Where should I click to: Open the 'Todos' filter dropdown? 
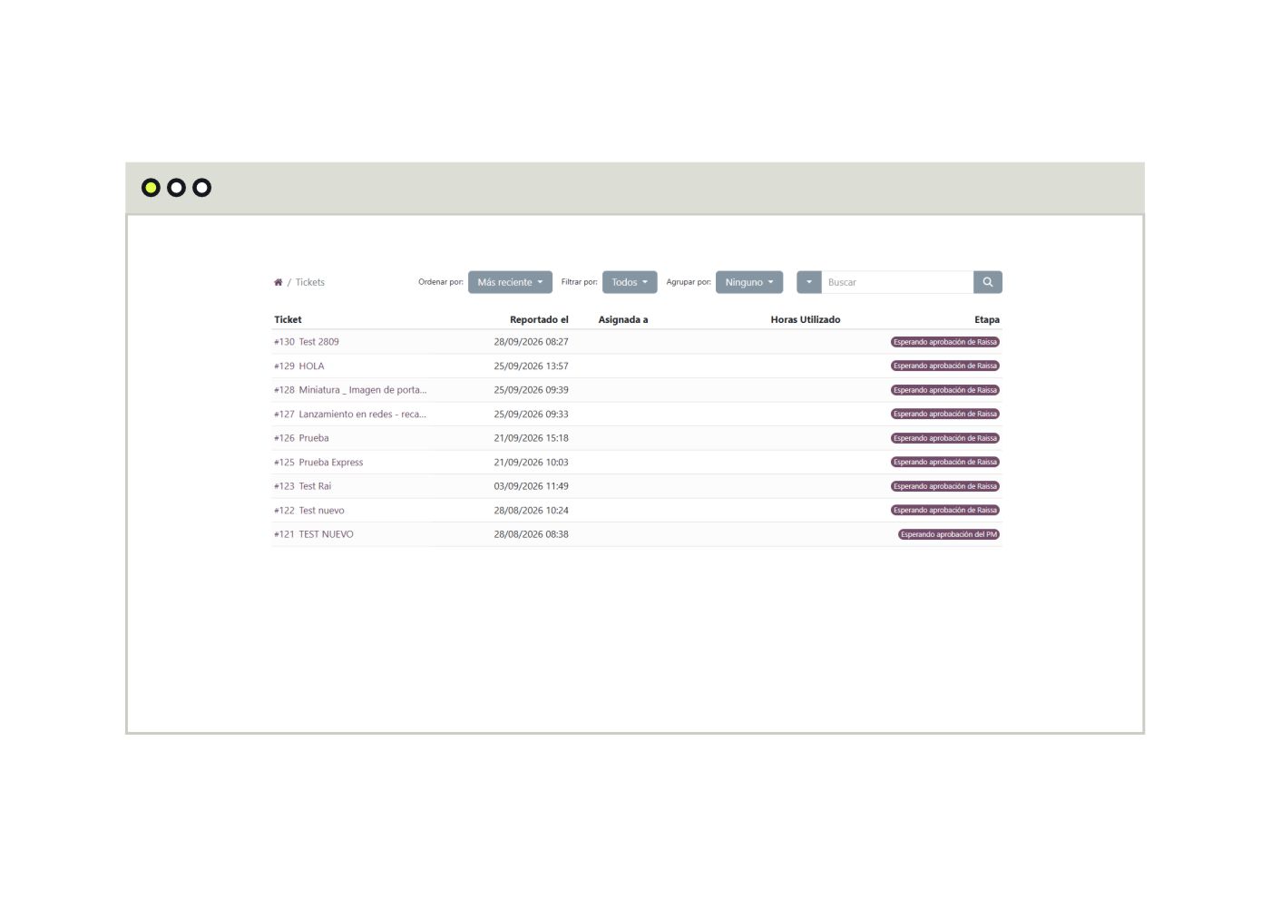click(x=630, y=282)
